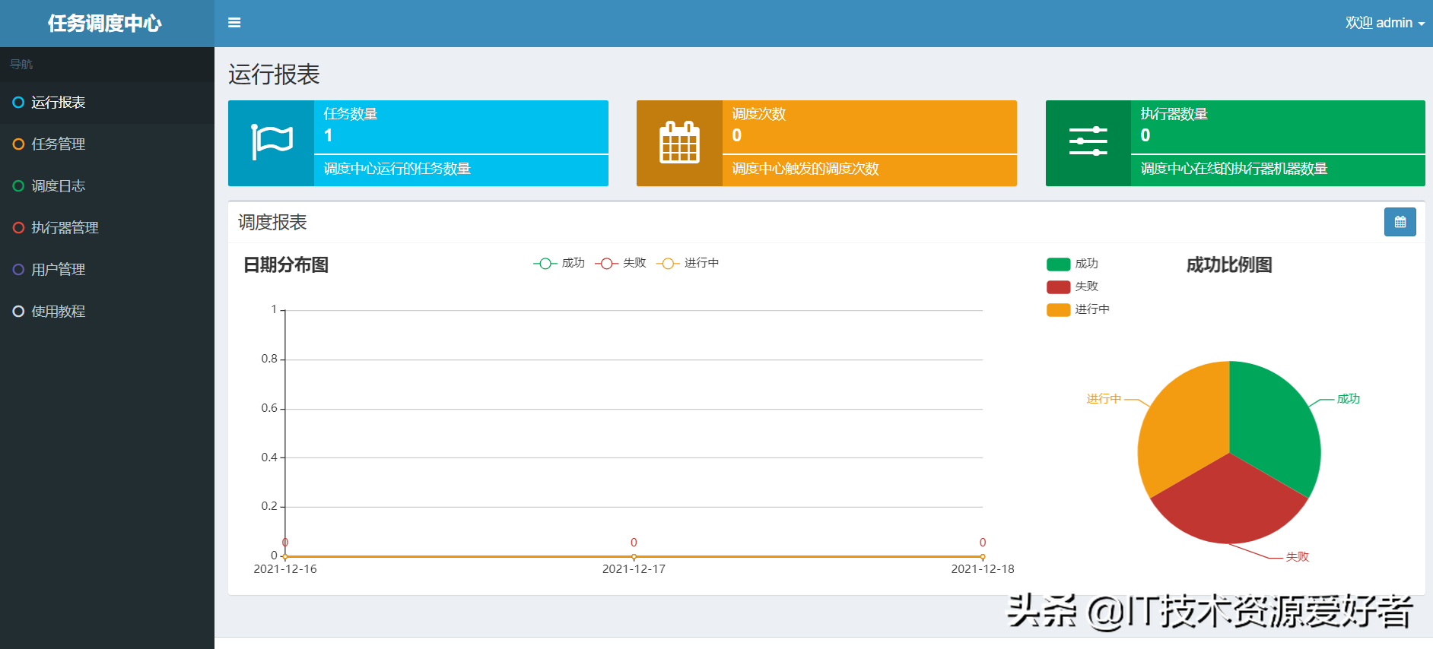1433x649 pixels.
Task: Toggle sidebar with hamburger menu icon
Action: click(234, 23)
